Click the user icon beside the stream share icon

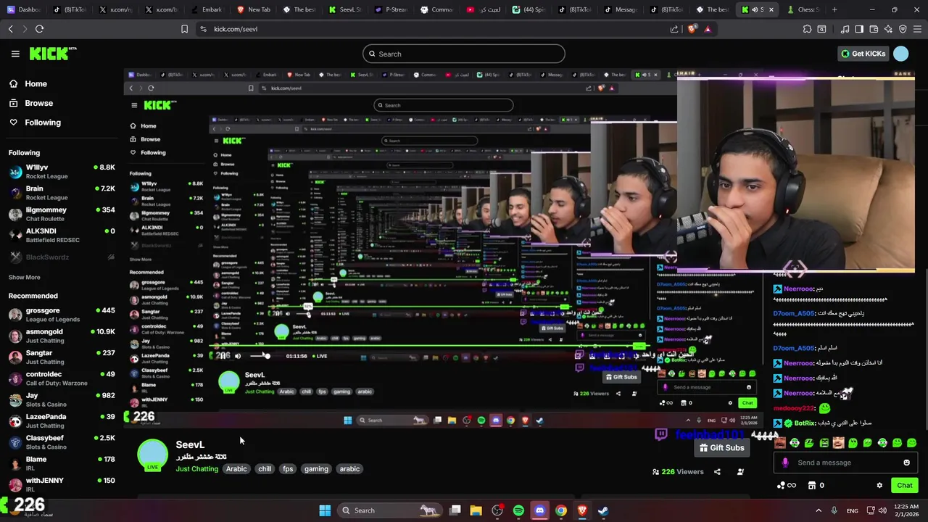tap(740, 472)
